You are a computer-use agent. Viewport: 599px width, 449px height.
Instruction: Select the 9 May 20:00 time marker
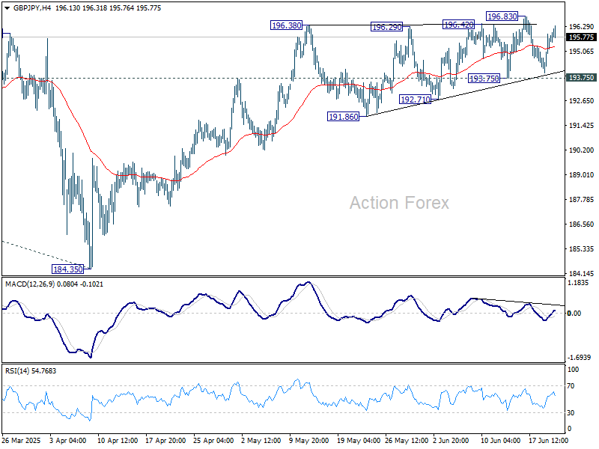tap(309, 441)
